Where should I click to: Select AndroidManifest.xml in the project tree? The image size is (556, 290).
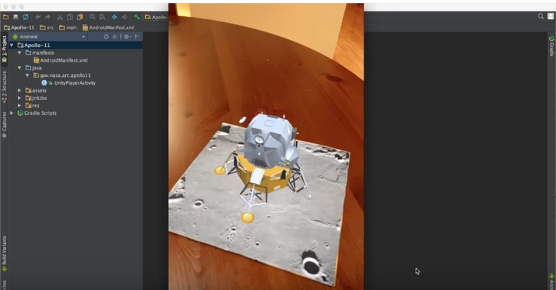coord(60,60)
